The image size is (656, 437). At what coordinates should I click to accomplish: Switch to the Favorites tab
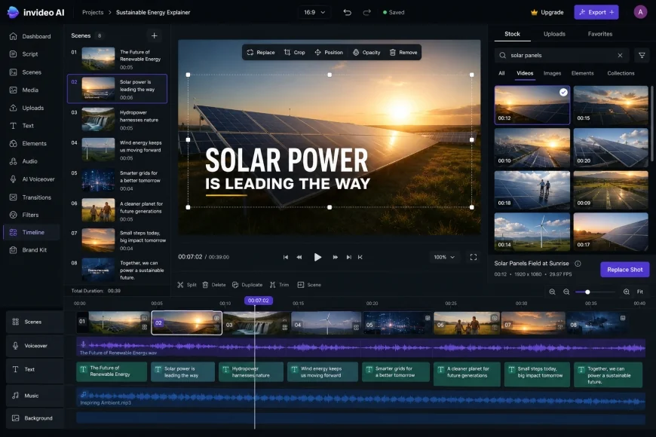pyautogui.click(x=600, y=34)
